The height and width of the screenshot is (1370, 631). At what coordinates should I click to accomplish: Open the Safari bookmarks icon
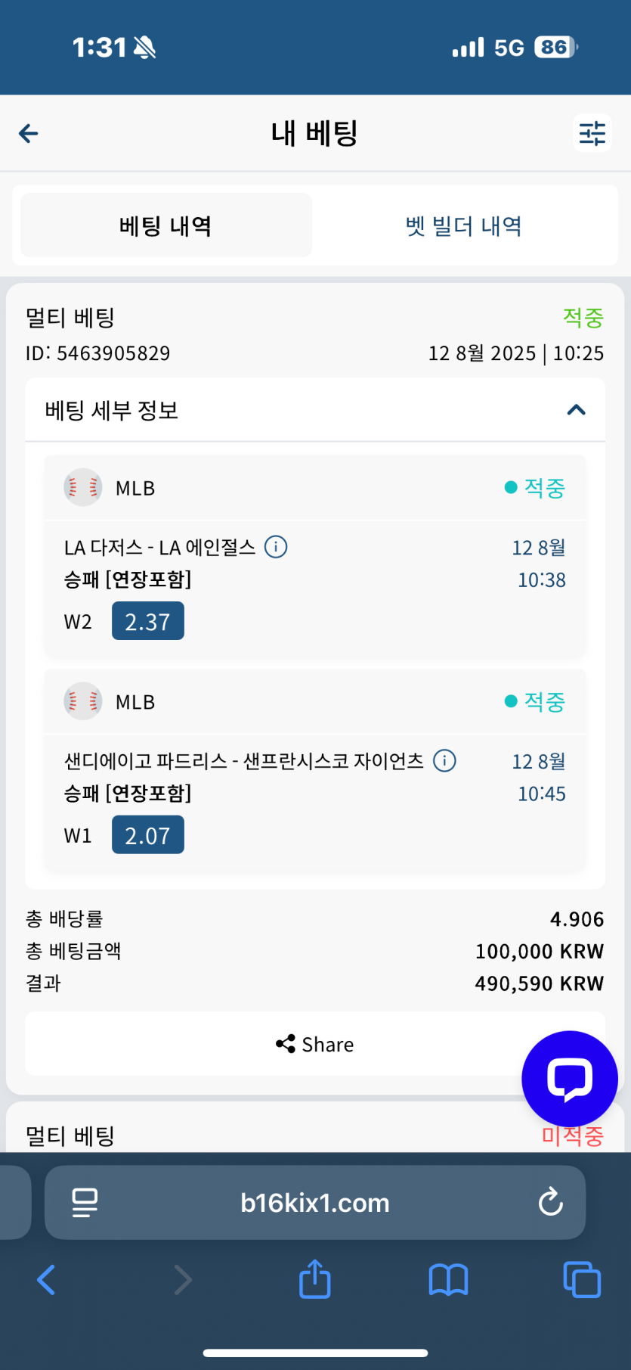tap(448, 1280)
